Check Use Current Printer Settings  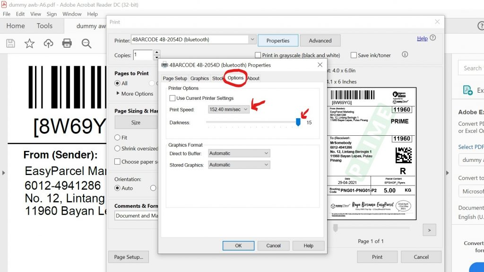coord(172,98)
